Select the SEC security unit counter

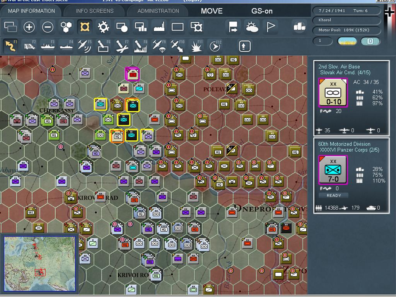click(31, 213)
